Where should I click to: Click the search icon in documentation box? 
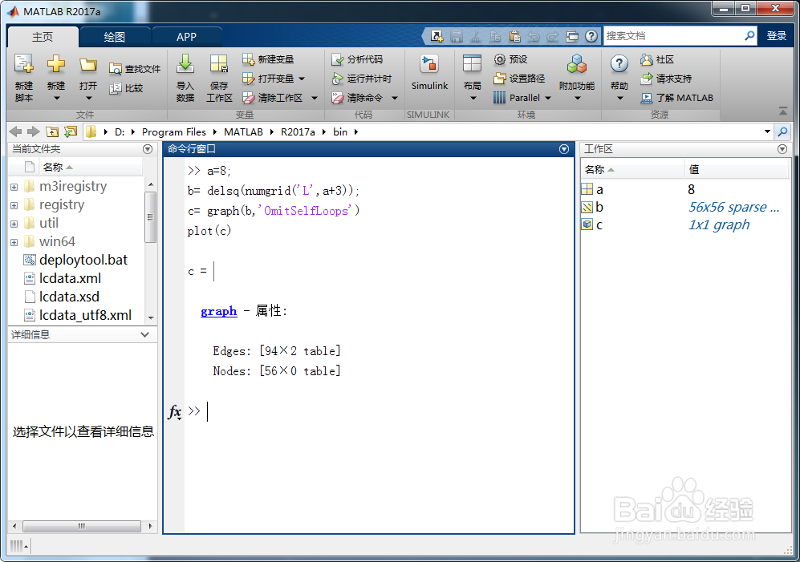[749, 36]
